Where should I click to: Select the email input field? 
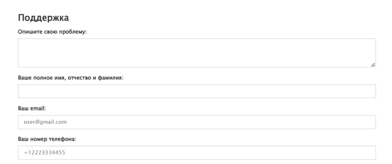click(197, 122)
